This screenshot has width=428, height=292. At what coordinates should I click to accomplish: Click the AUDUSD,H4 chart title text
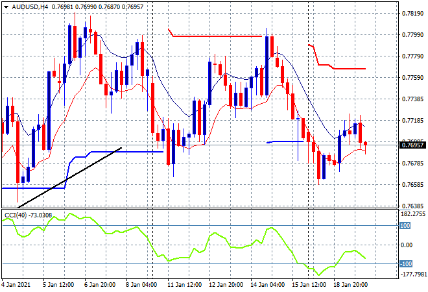coord(30,7)
